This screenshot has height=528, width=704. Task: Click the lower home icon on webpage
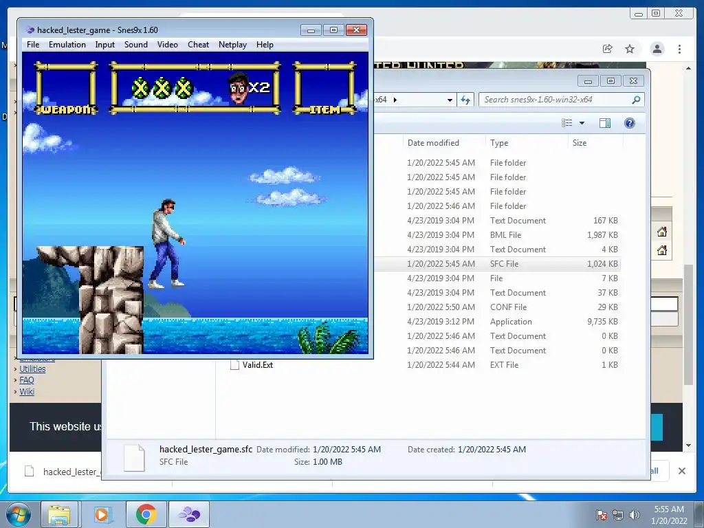pyautogui.click(x=661, y=250)
